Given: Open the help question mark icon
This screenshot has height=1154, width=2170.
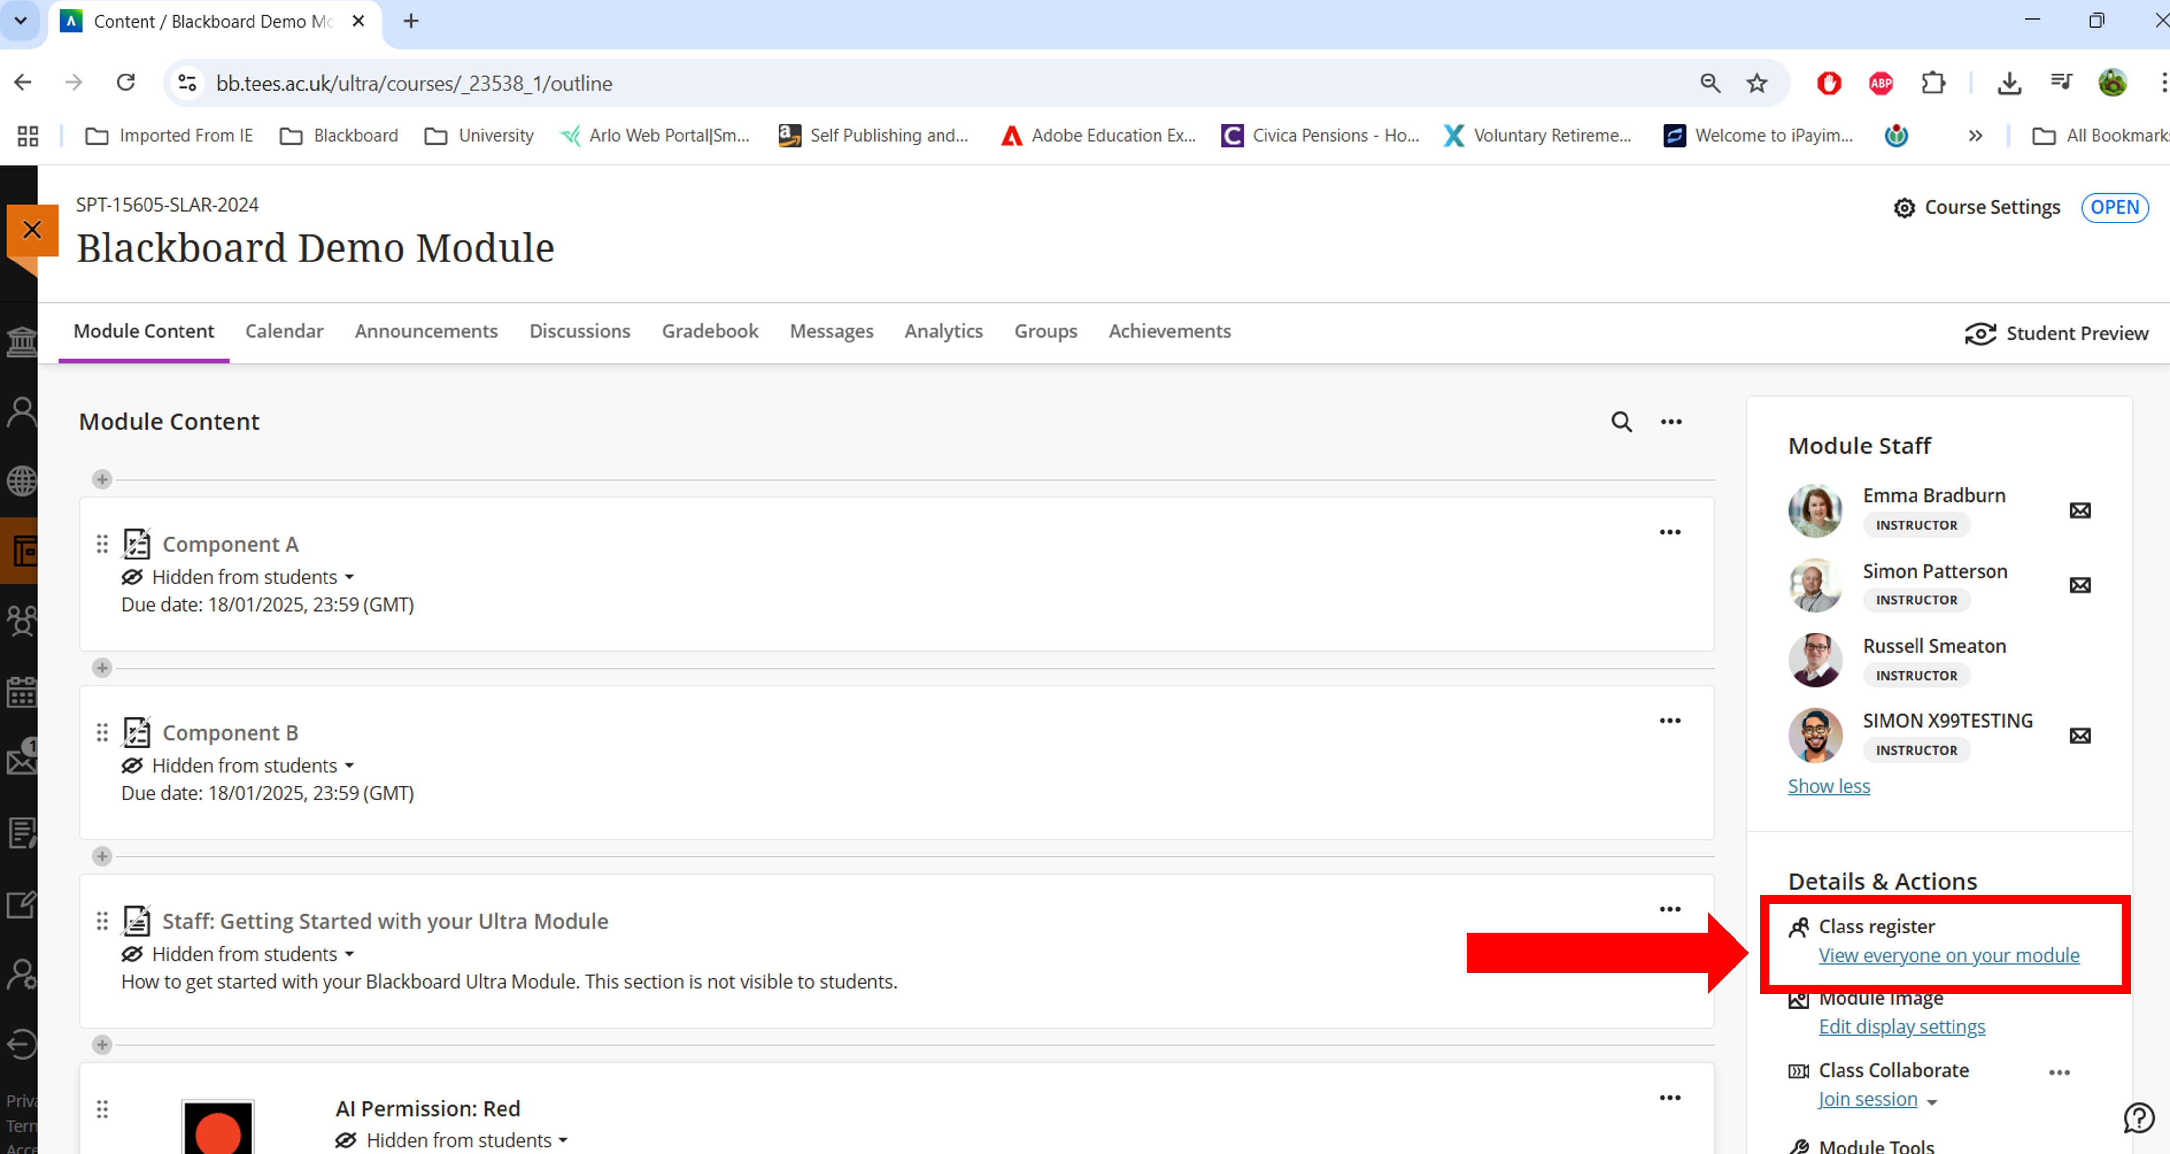Looking at the screenshot, I should [x=2139, y=1118].
